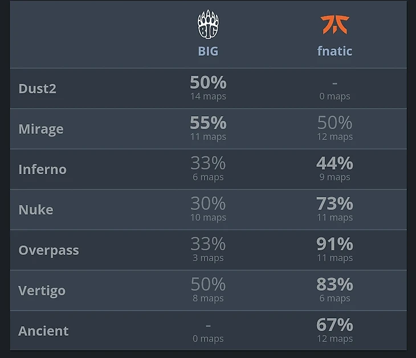The height and width of the screenshot is (358, 416).
Task: Click fnatic's 83% Vertigo win rate
Action: tap(335, 285)
